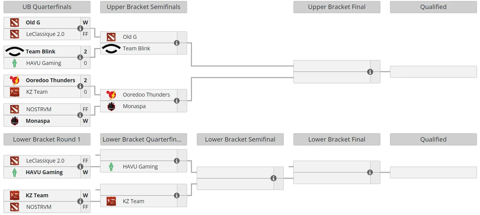Select the Lower Bracket Quarterfinals header
This screenshot has height=215, width=480.
click(x=144, y=139)
